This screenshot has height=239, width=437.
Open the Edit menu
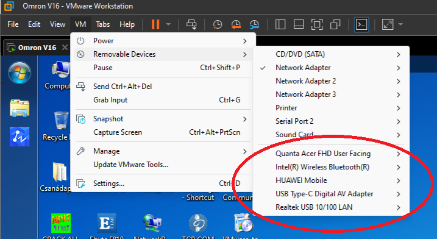pos(34,24)
